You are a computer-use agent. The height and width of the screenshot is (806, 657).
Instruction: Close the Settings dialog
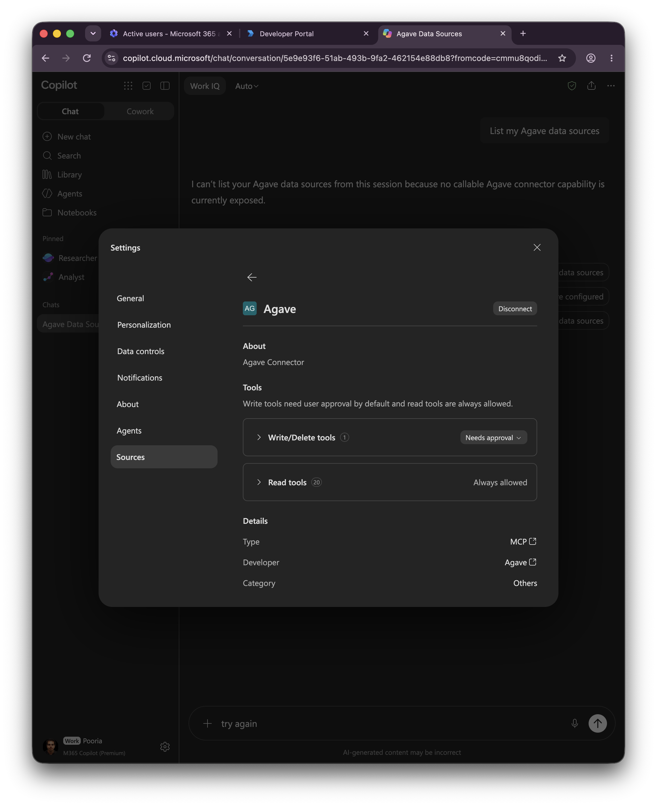pos(537,247)
